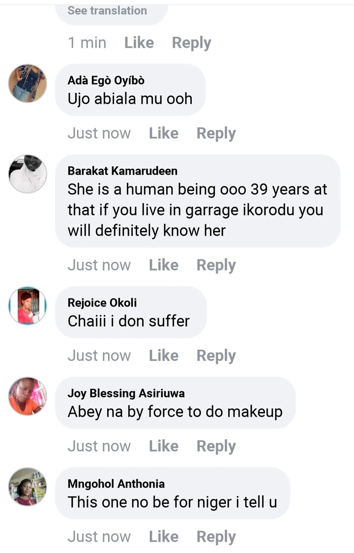354x553 pixels.
Task: Like the 'Ujo abiala mu ooh' comment
Action: pyautogui.click(x=164, y=133)
